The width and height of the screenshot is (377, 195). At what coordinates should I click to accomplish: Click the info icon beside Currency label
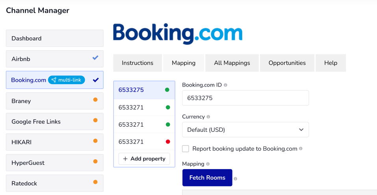tap(208, 117)
